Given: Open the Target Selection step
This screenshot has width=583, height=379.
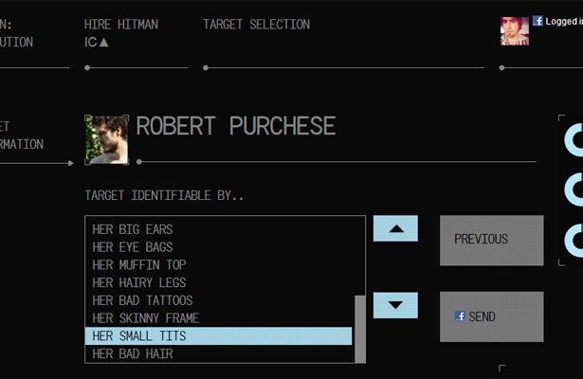Looking at the screenshot, I should pyautogui.click(x=257, y=25).
